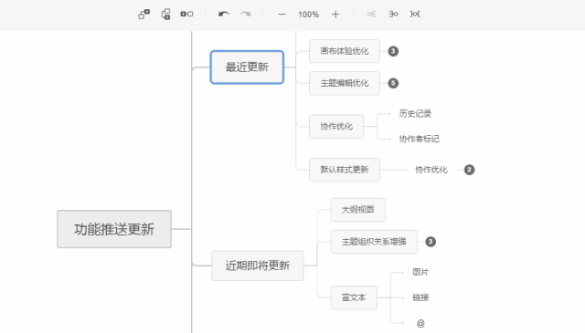
Task: Click the 图片 subtopic
Action: pyautogui.click(x=420, y=272)
